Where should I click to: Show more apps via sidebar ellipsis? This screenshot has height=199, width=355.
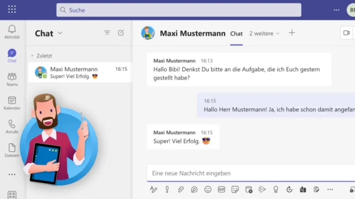point(12,175)
